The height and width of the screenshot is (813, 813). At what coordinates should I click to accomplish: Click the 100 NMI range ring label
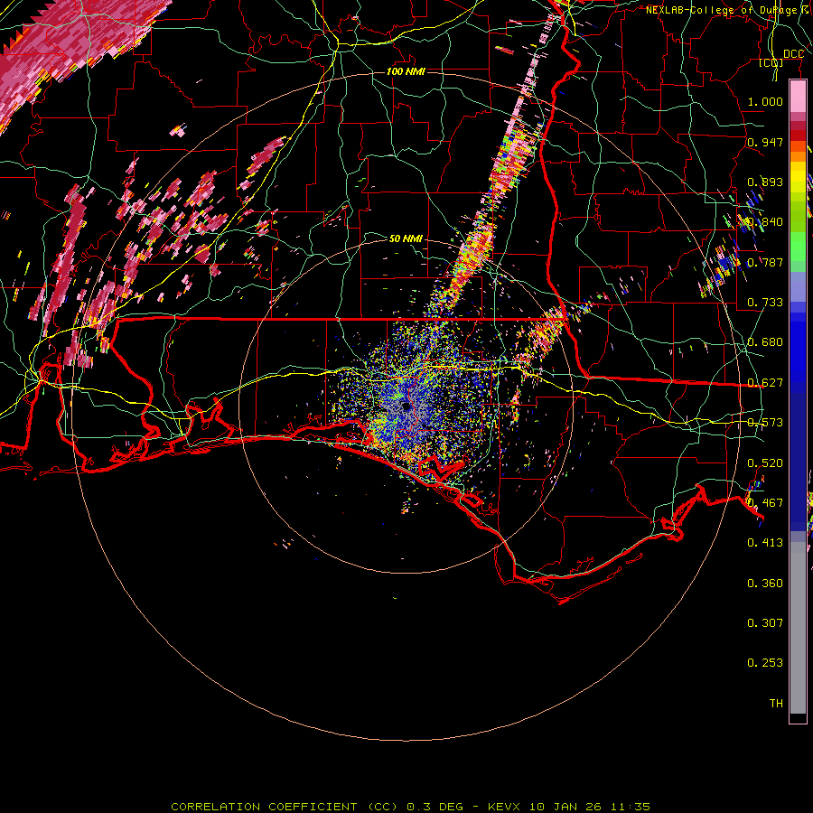click(x=406, y=71)
